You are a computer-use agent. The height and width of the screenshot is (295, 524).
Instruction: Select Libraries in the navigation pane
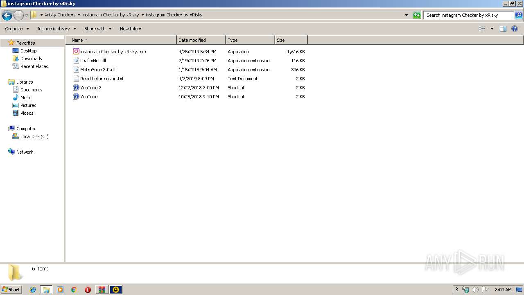point(25,82)
